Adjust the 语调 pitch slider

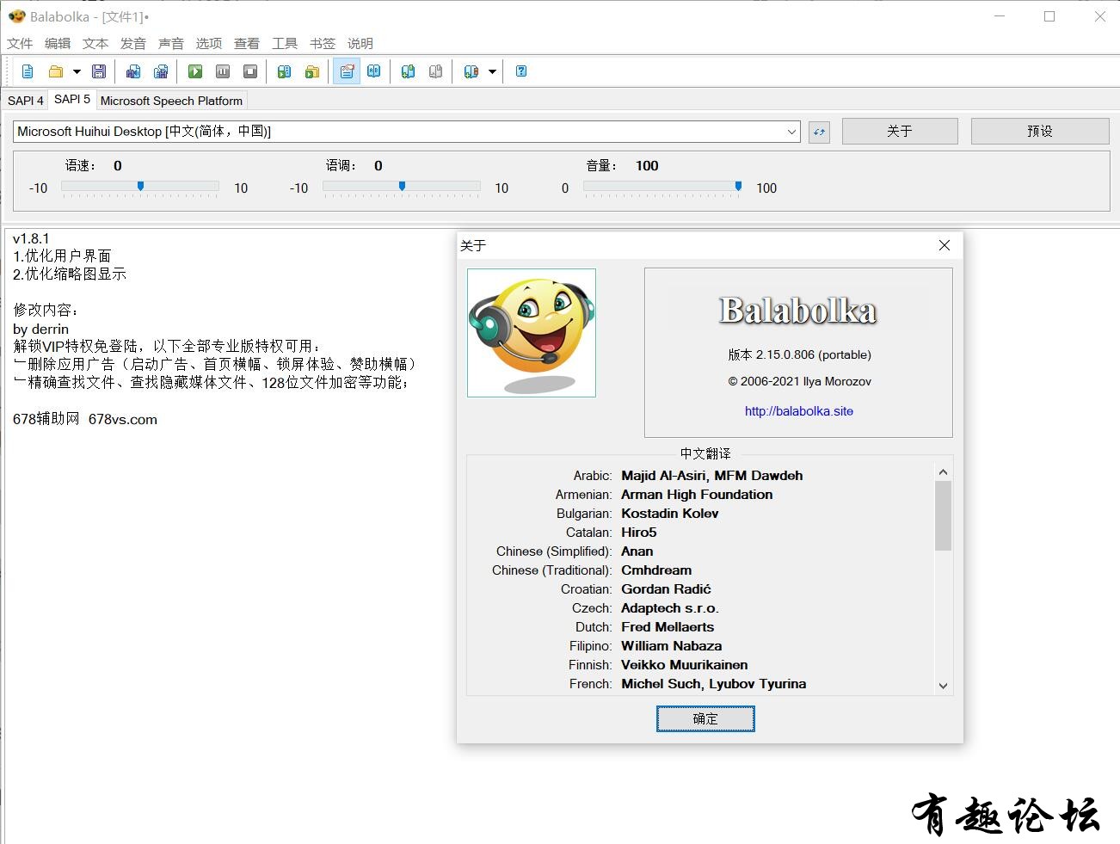[401, 186]
